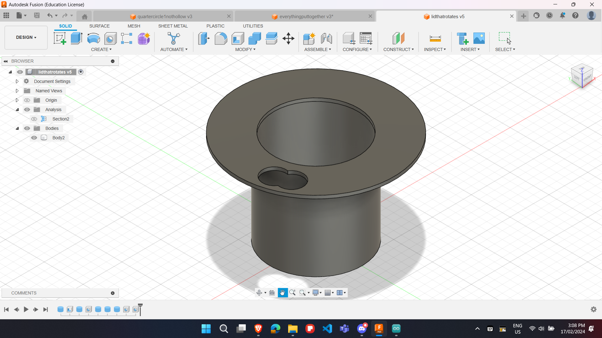Open the CONSTRUCT menu
The image size is (602, 338).
398,49
